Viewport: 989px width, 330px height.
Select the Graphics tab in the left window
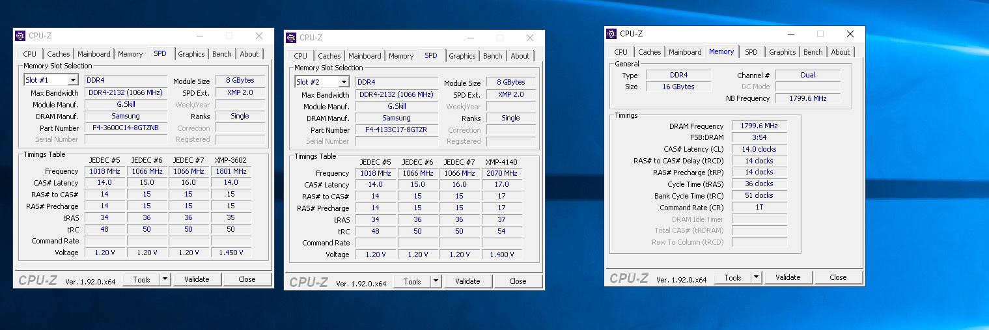191,54
